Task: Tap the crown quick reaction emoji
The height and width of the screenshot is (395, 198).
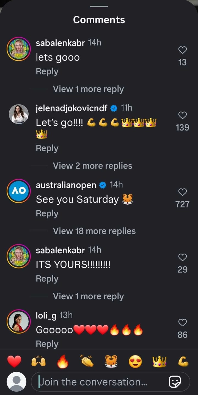Action: (159, 360)
